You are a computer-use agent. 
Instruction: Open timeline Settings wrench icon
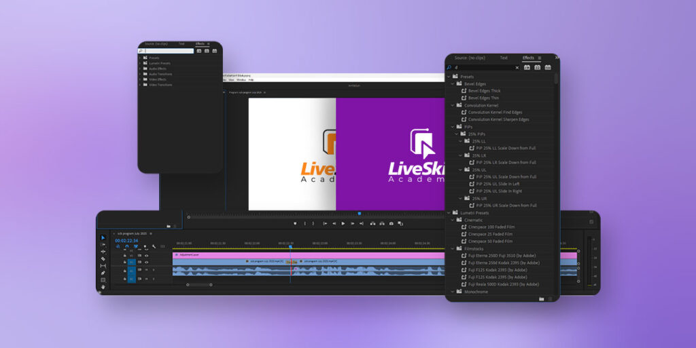pos(154,247)
